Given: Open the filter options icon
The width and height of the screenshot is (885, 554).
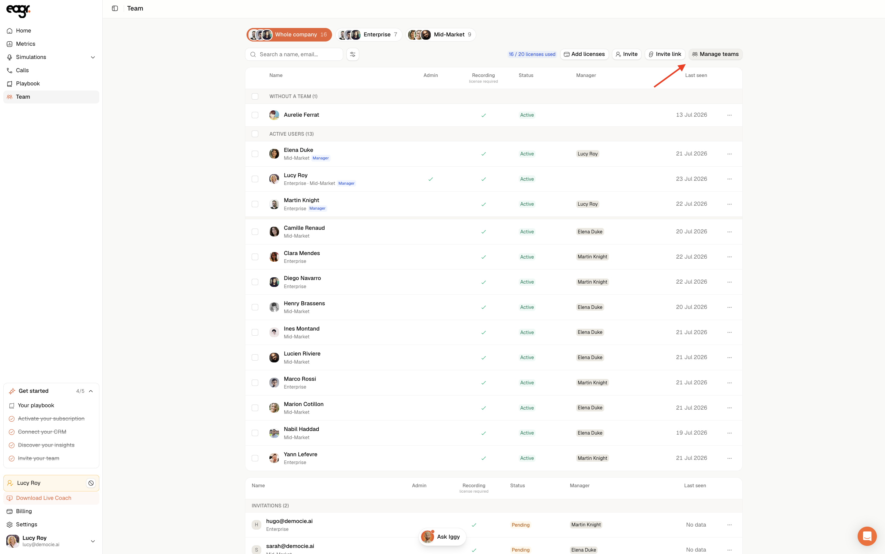Looking at the screenshot, I should [x=353, y=54].
